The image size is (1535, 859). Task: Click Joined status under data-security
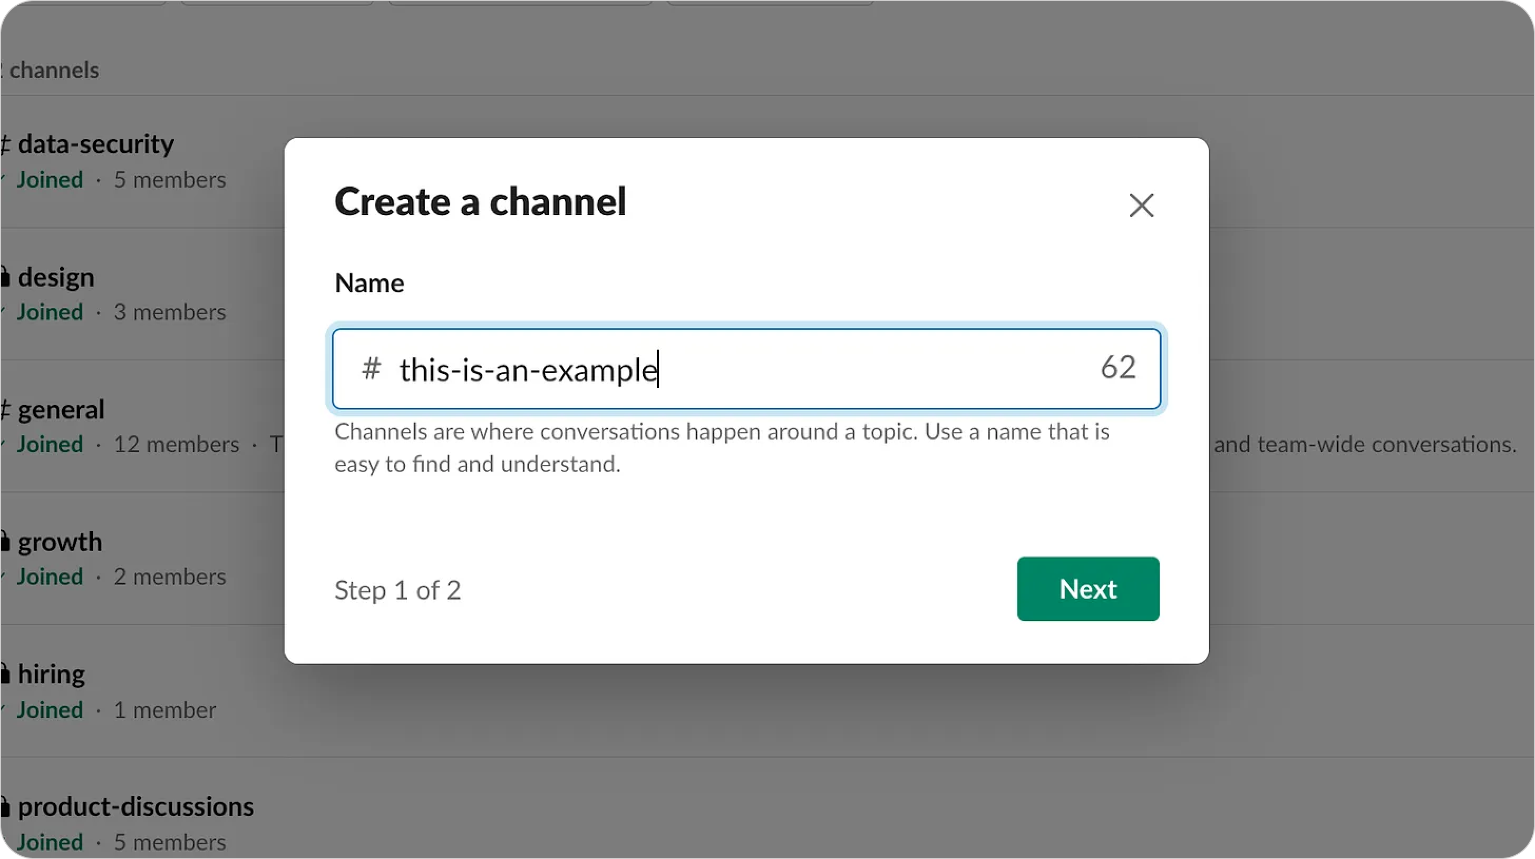50,180
